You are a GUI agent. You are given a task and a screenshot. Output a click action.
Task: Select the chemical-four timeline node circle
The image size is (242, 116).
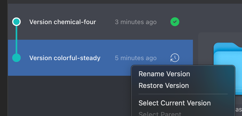pyautogui.click(x=16, y=22)
